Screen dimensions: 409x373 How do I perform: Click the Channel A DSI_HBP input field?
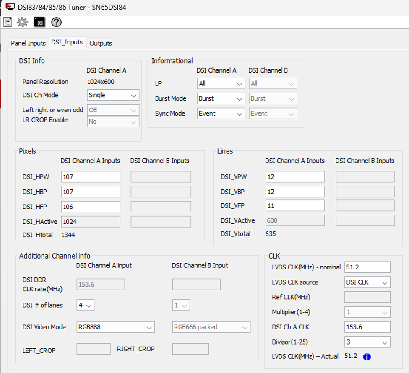click(x=91, y=192)
